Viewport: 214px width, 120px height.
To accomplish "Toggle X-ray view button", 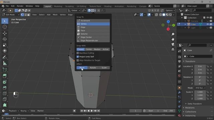I will click(156, 15).
